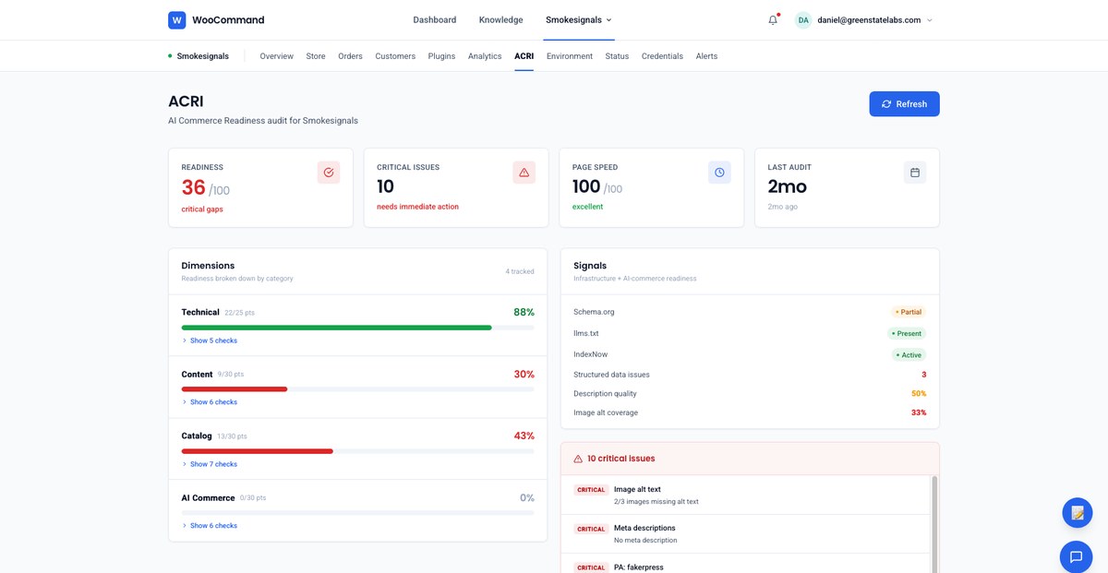The height and width of the screenshot is (573, 1108).
Task: Open the floating notes icon button
Action: pos(1078,512)
